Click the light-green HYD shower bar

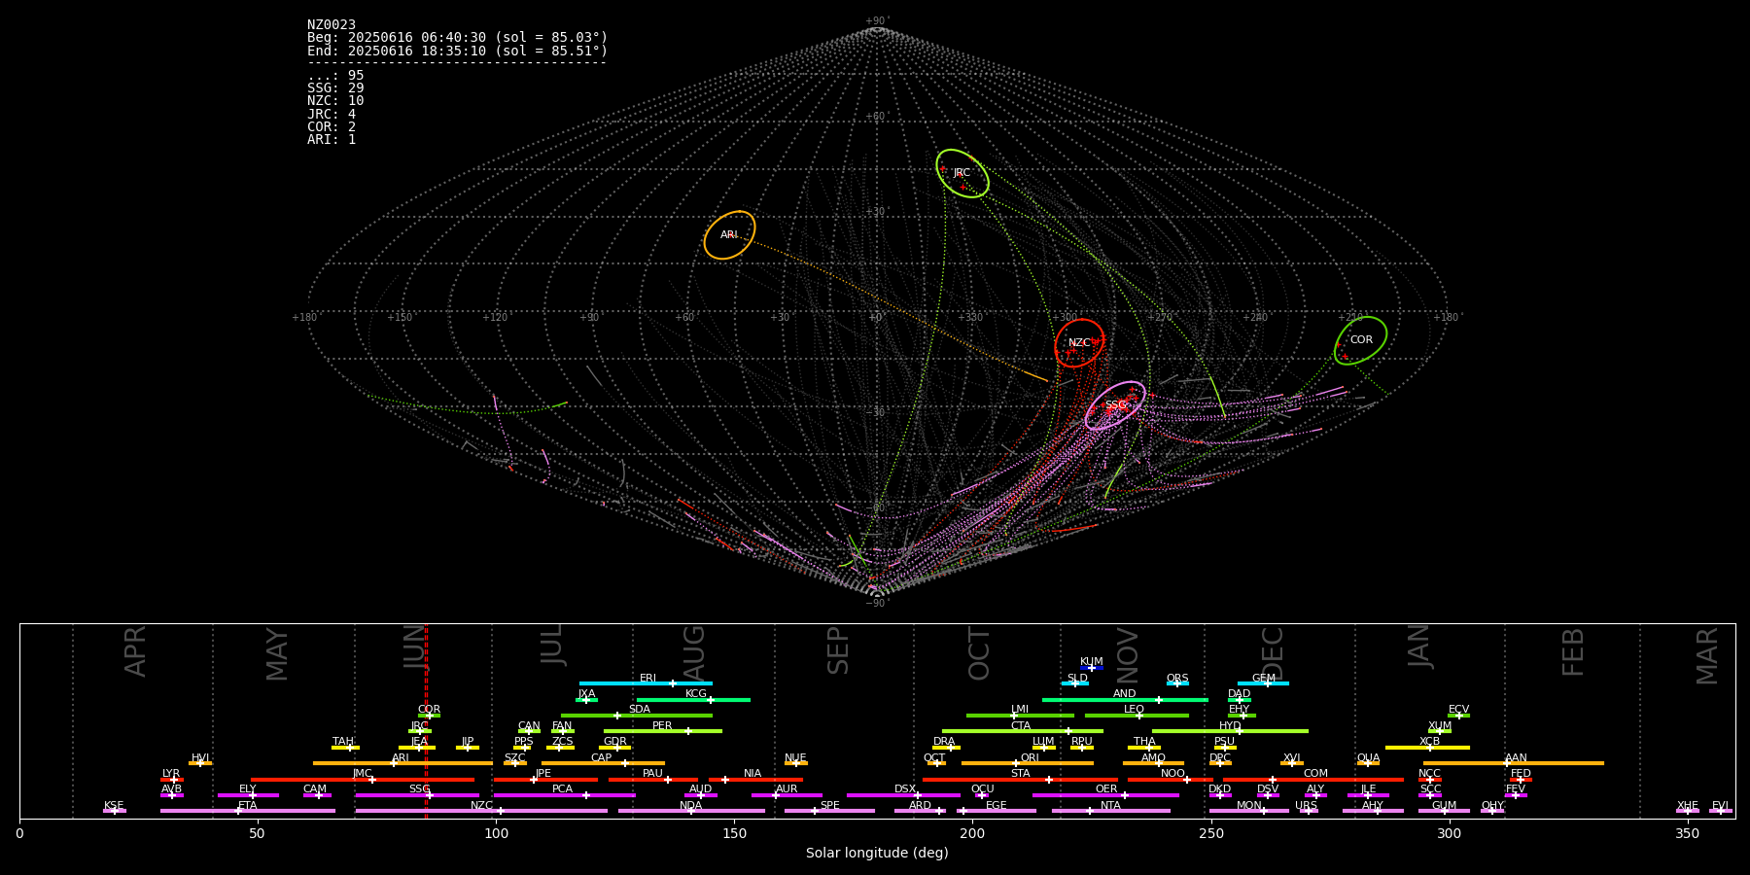[x=1230, y=731]
